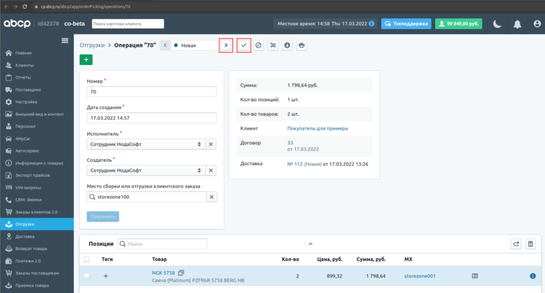This screenshot has width=545, height=293.
Task: Go to Отгрузки in the breadcrumb
Action: [92, 46]
